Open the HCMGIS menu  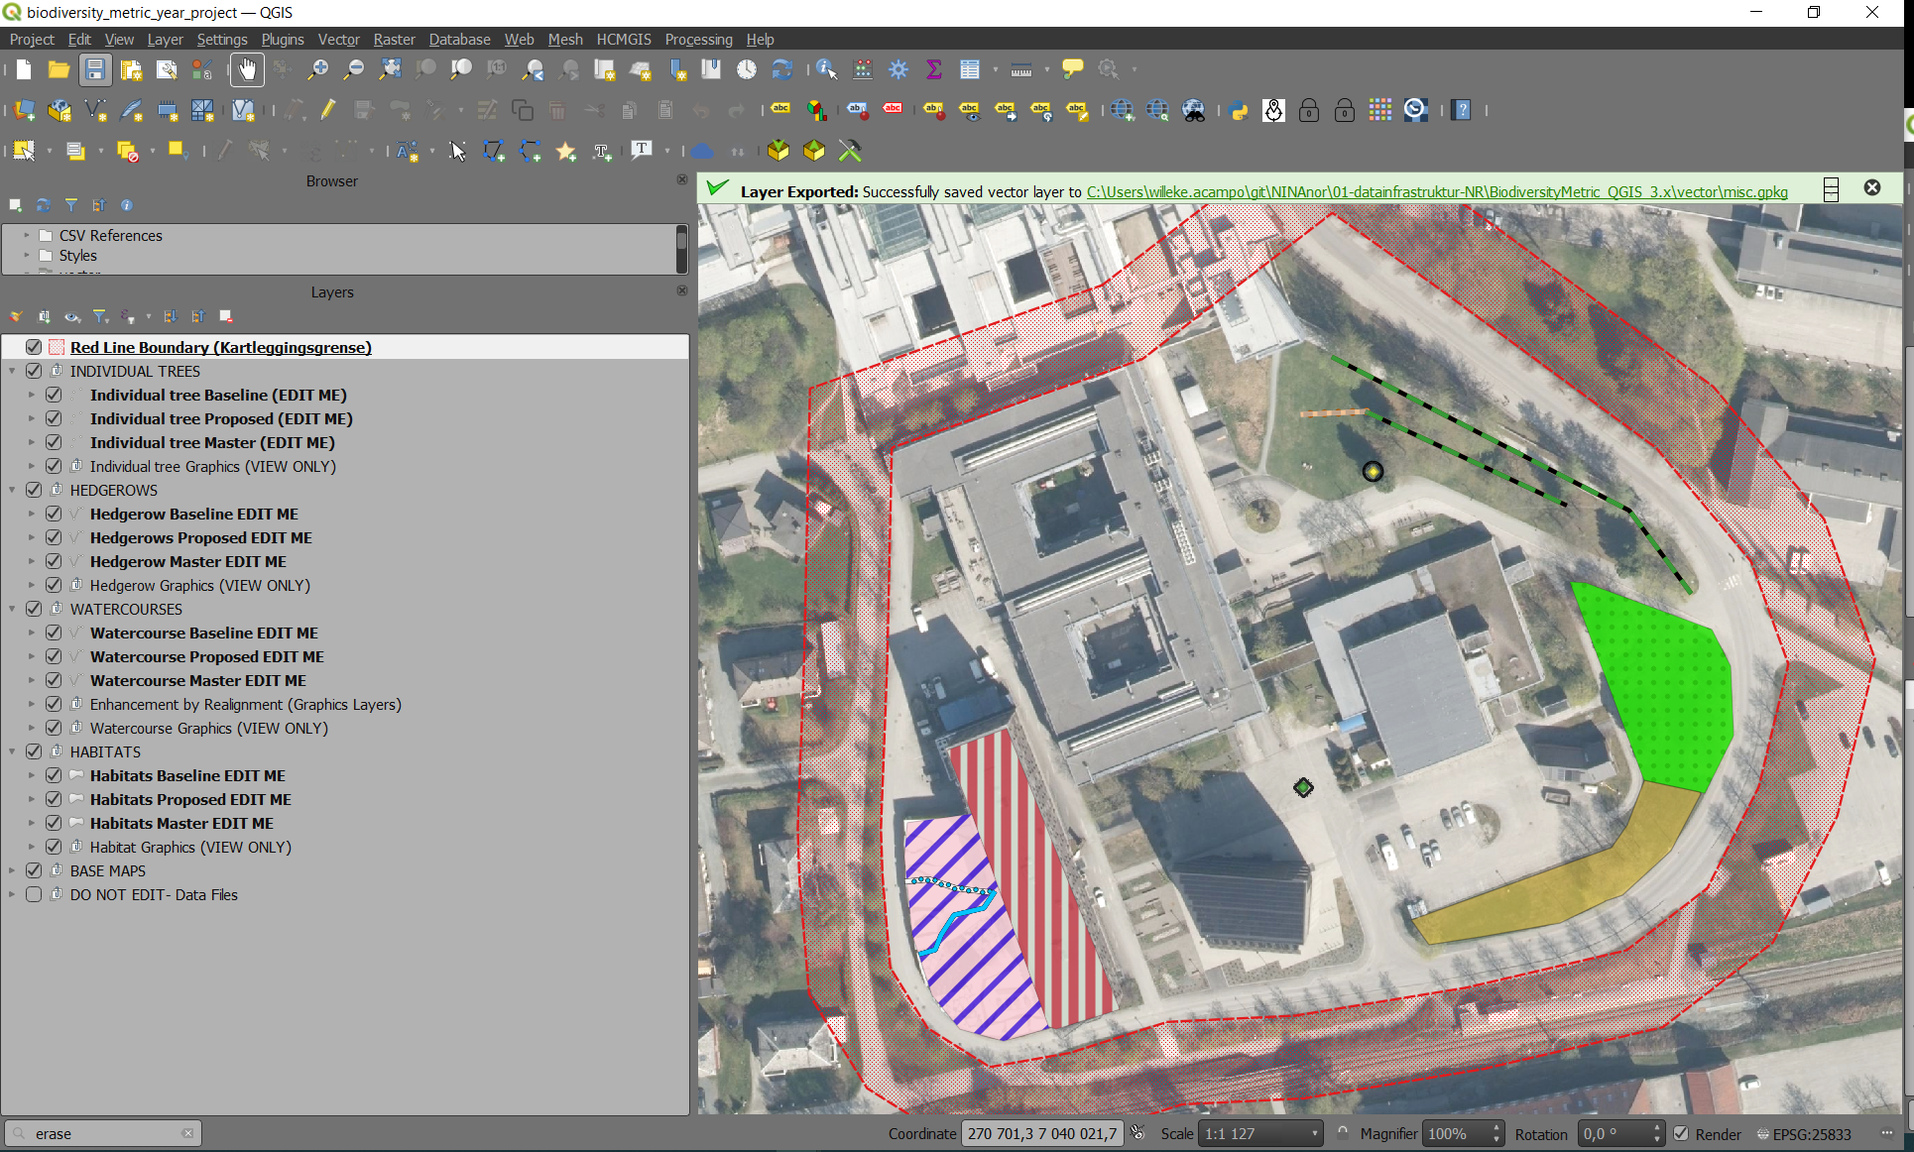(x=624, y=39)
